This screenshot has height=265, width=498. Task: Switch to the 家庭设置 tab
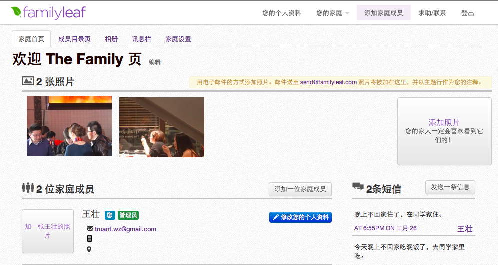(178, 39)
